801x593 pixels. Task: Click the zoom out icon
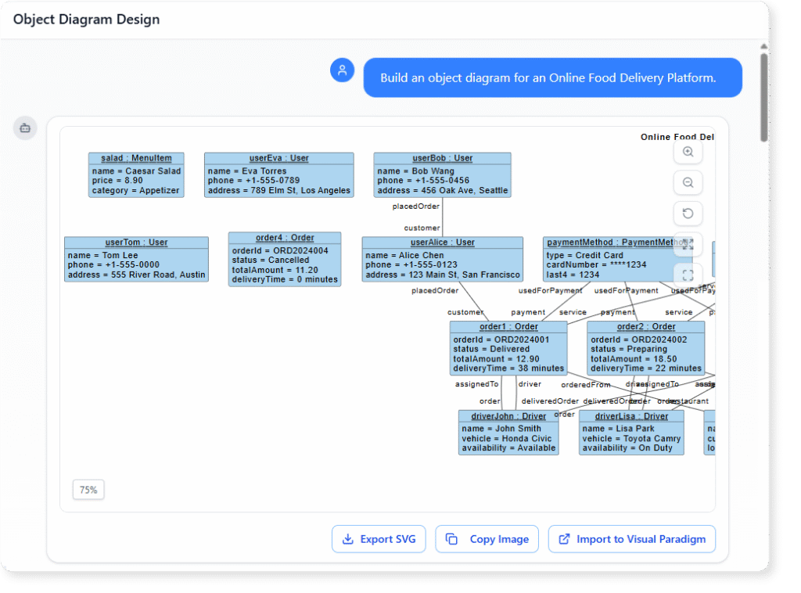tap(688, 182)
